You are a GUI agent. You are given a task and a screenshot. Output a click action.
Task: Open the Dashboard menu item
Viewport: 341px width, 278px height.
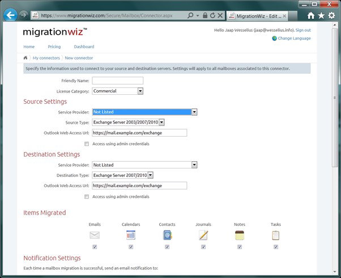[x=84, y=47]
